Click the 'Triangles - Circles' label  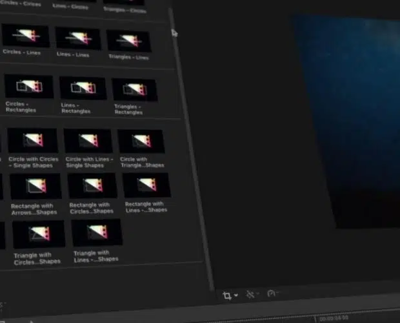click(125, 10)
